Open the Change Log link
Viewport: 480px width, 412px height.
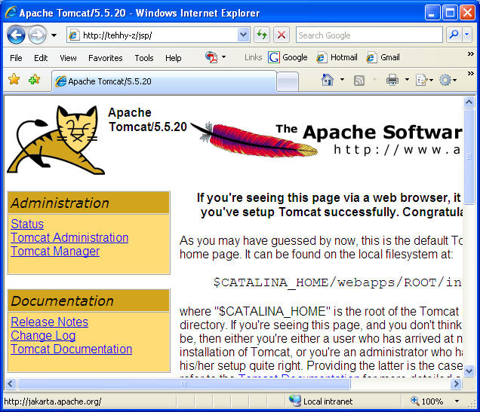tap(43, 335)
